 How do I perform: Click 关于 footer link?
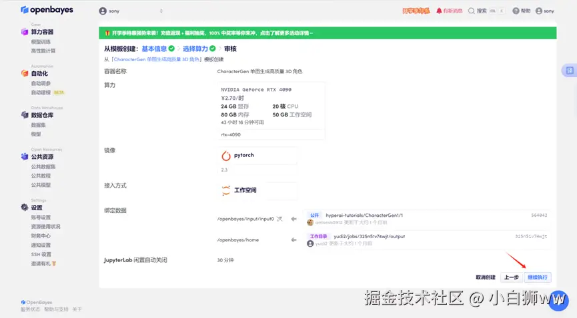coord(77,309)
